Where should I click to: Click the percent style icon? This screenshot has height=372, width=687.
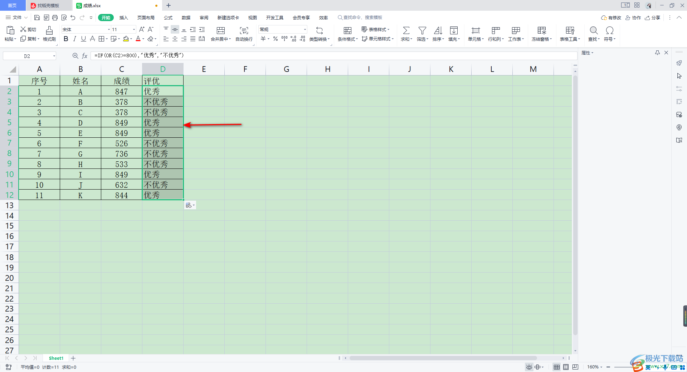[x=276, y=39]
